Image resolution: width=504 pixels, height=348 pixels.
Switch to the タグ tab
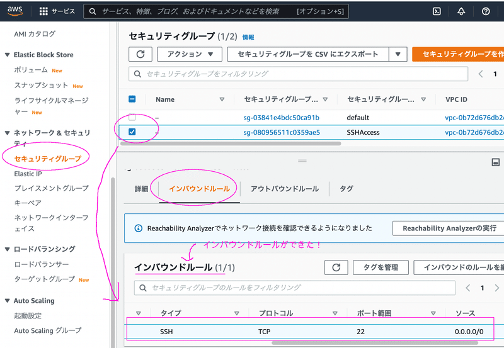(346, 189)
